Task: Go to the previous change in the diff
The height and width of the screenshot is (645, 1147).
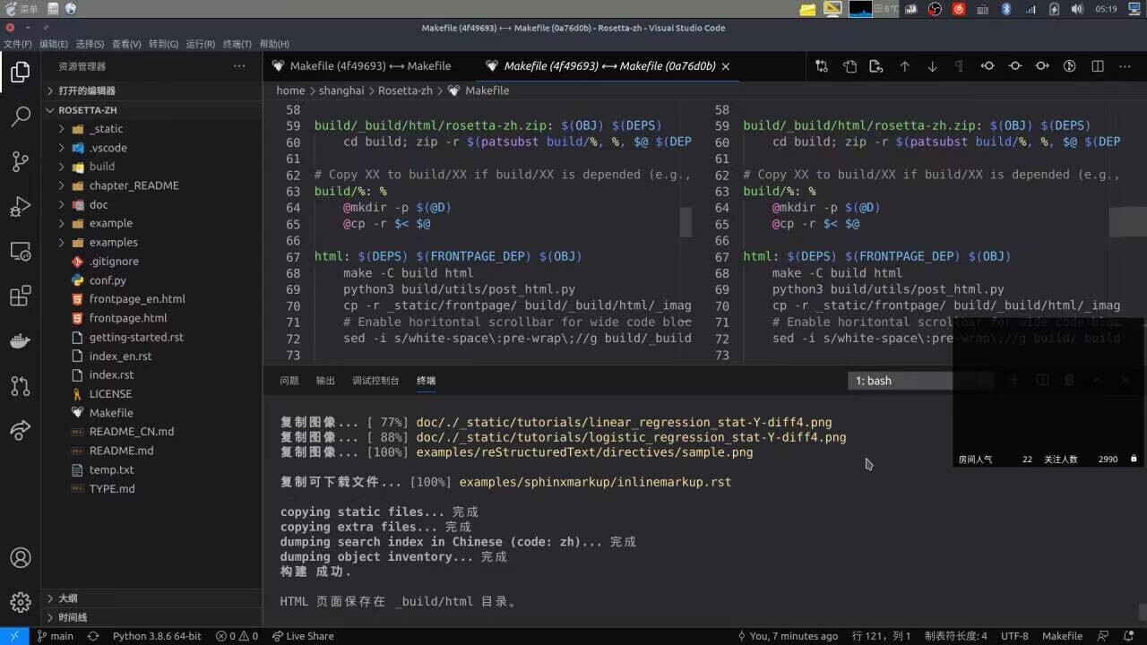Action: [905, 66]
